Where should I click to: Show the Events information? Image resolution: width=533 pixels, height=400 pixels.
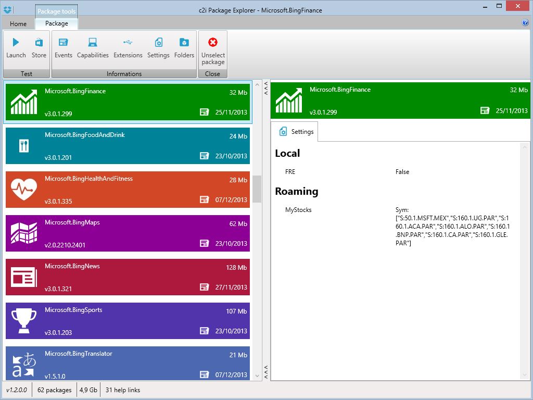point(63,48)
